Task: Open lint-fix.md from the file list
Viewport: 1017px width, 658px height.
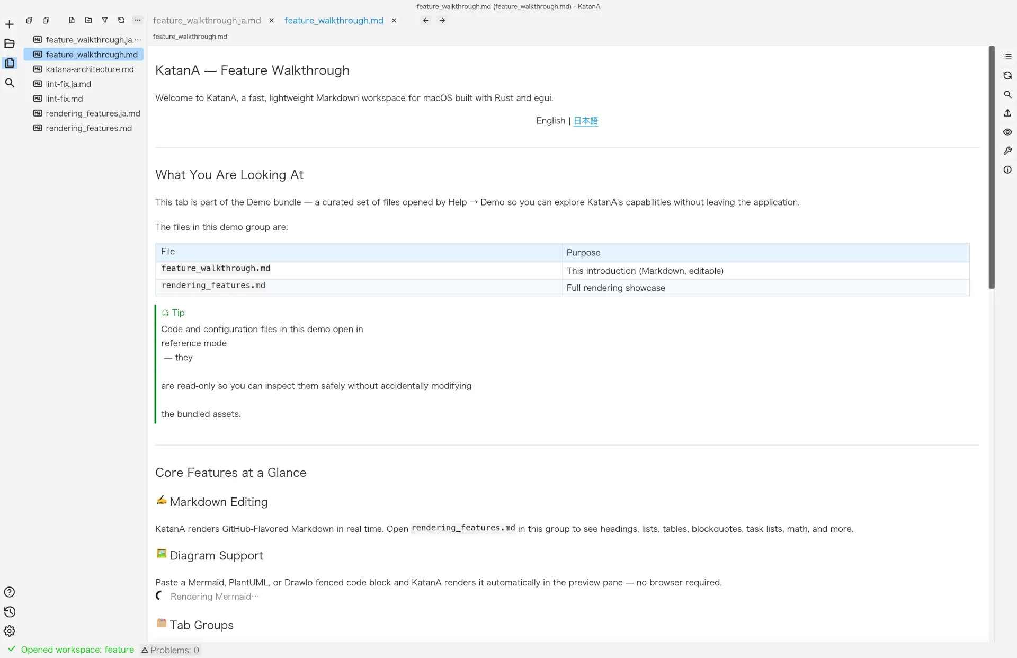Action: point(84,99)
